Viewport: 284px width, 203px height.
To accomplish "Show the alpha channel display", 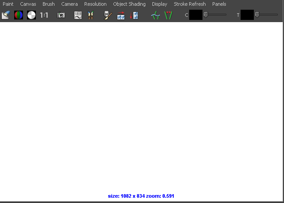I will pos(31,15).
